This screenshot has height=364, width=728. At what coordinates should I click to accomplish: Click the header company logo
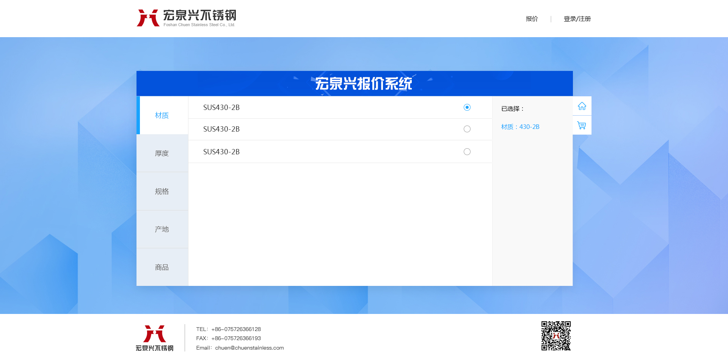point(186,18)
